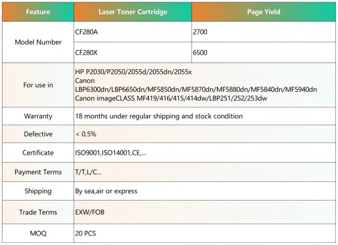Viewport: 338px width, 245px height.
Task: Click the Defective rate value
Action: tap(86, 134)
